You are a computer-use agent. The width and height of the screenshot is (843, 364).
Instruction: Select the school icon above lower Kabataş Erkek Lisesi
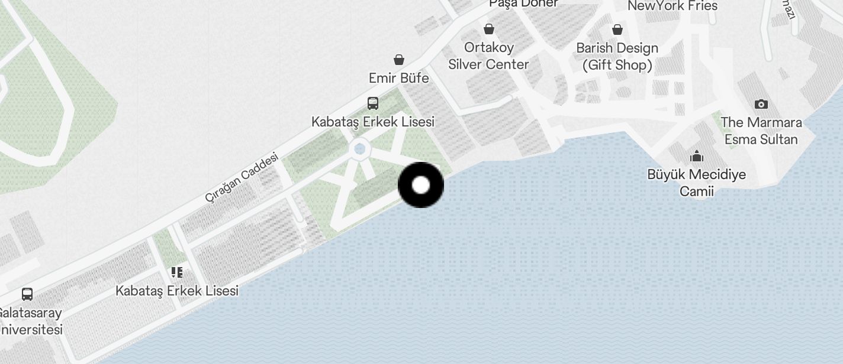pyautogui.click(x=176, y=272)
